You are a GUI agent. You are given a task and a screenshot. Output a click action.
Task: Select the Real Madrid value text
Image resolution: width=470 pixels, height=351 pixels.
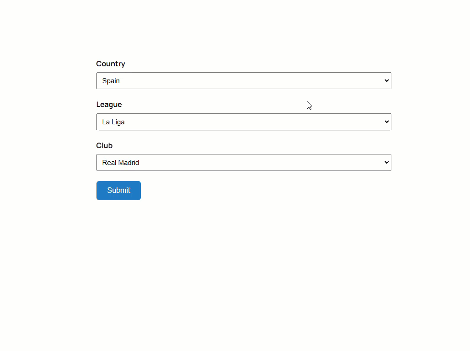coord(121,162)
